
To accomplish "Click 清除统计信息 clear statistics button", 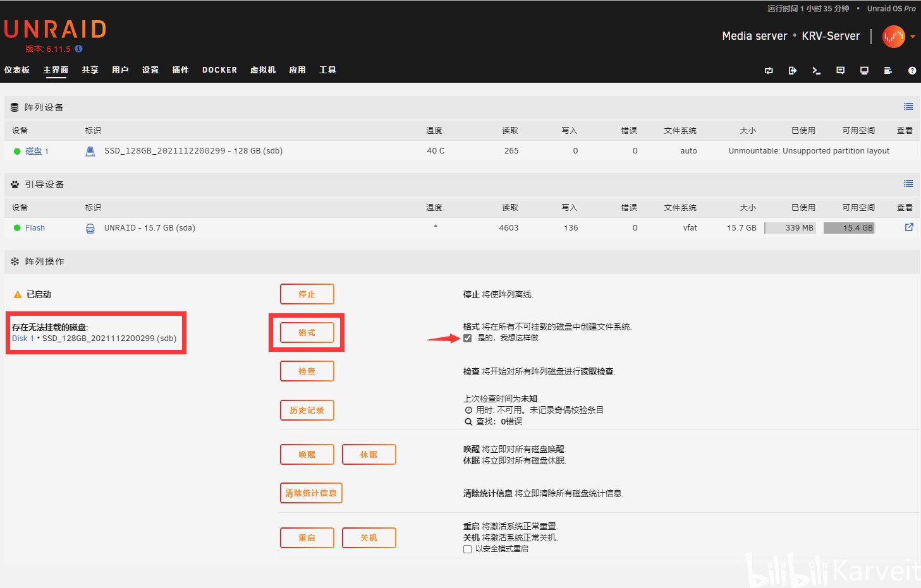I will [x=311, y=493].
